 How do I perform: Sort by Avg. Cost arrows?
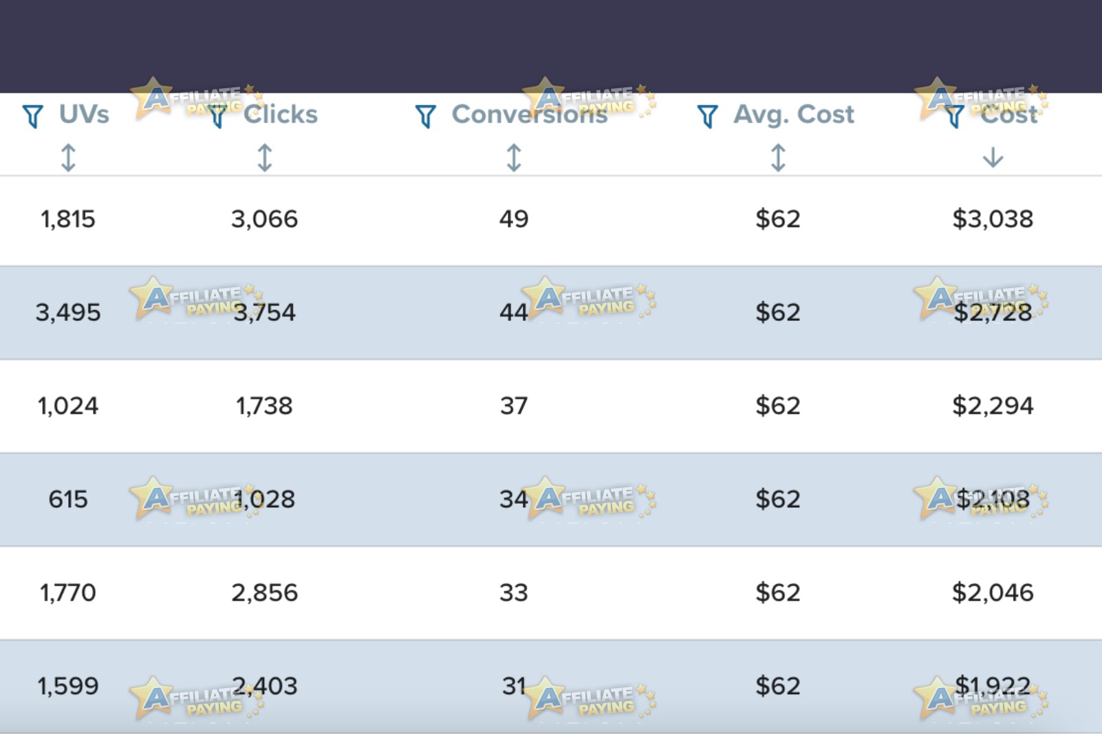[x=778, y=157]
